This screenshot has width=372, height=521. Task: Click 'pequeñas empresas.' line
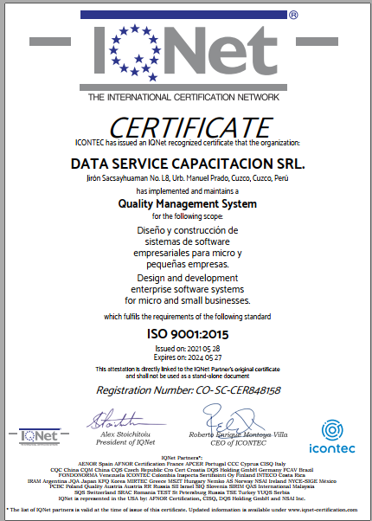pyautogui.click(x=188, y=265)
